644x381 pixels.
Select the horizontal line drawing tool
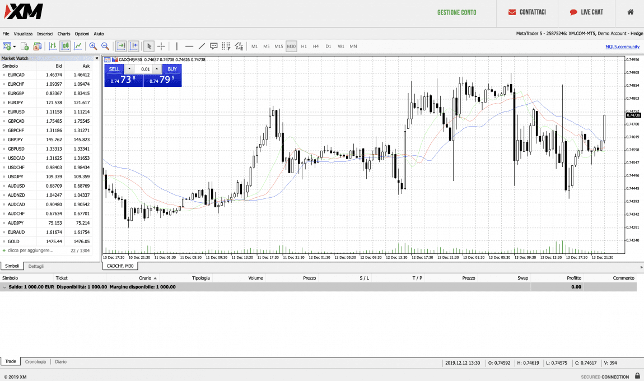(189, 47)
